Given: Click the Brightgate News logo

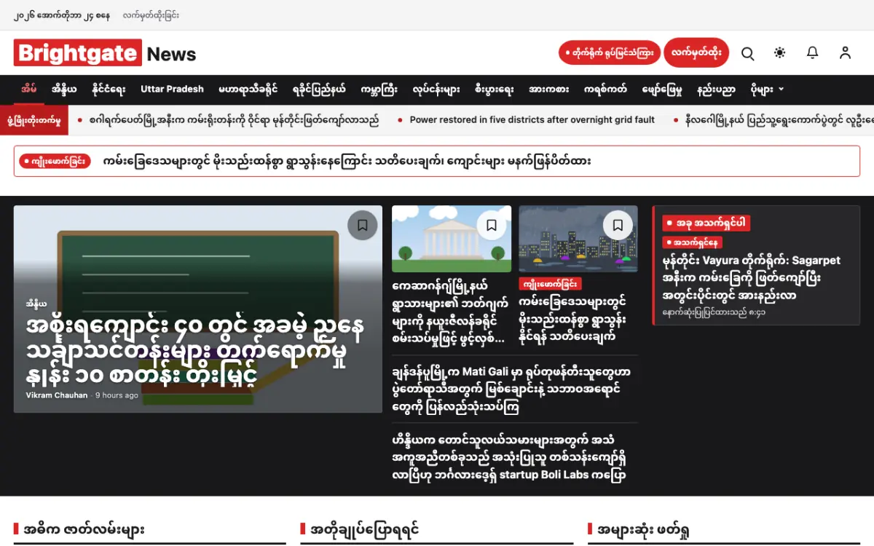Looking at the screenshot, I should (105, 53).
